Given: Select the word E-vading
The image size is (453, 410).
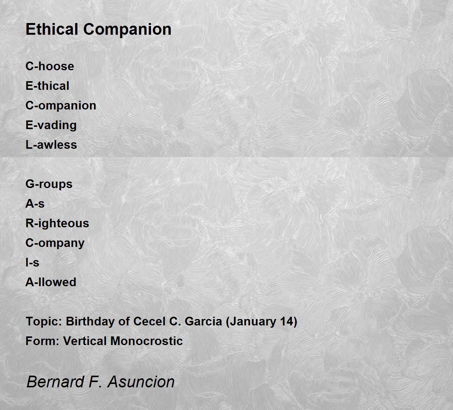Looking at the screenshot, I should [x=51, y=125].
